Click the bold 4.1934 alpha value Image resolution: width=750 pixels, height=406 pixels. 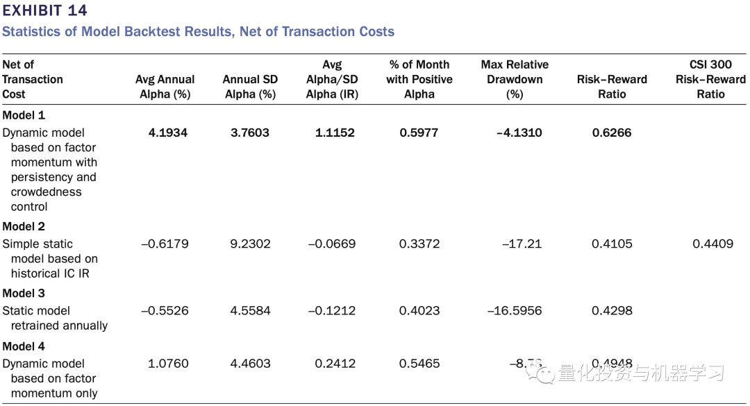[x=168, y=133]
